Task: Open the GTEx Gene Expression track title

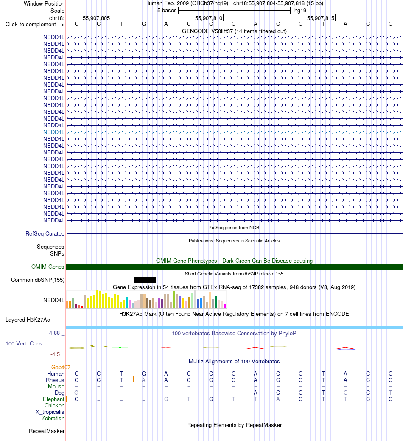Action: point(234,287)
